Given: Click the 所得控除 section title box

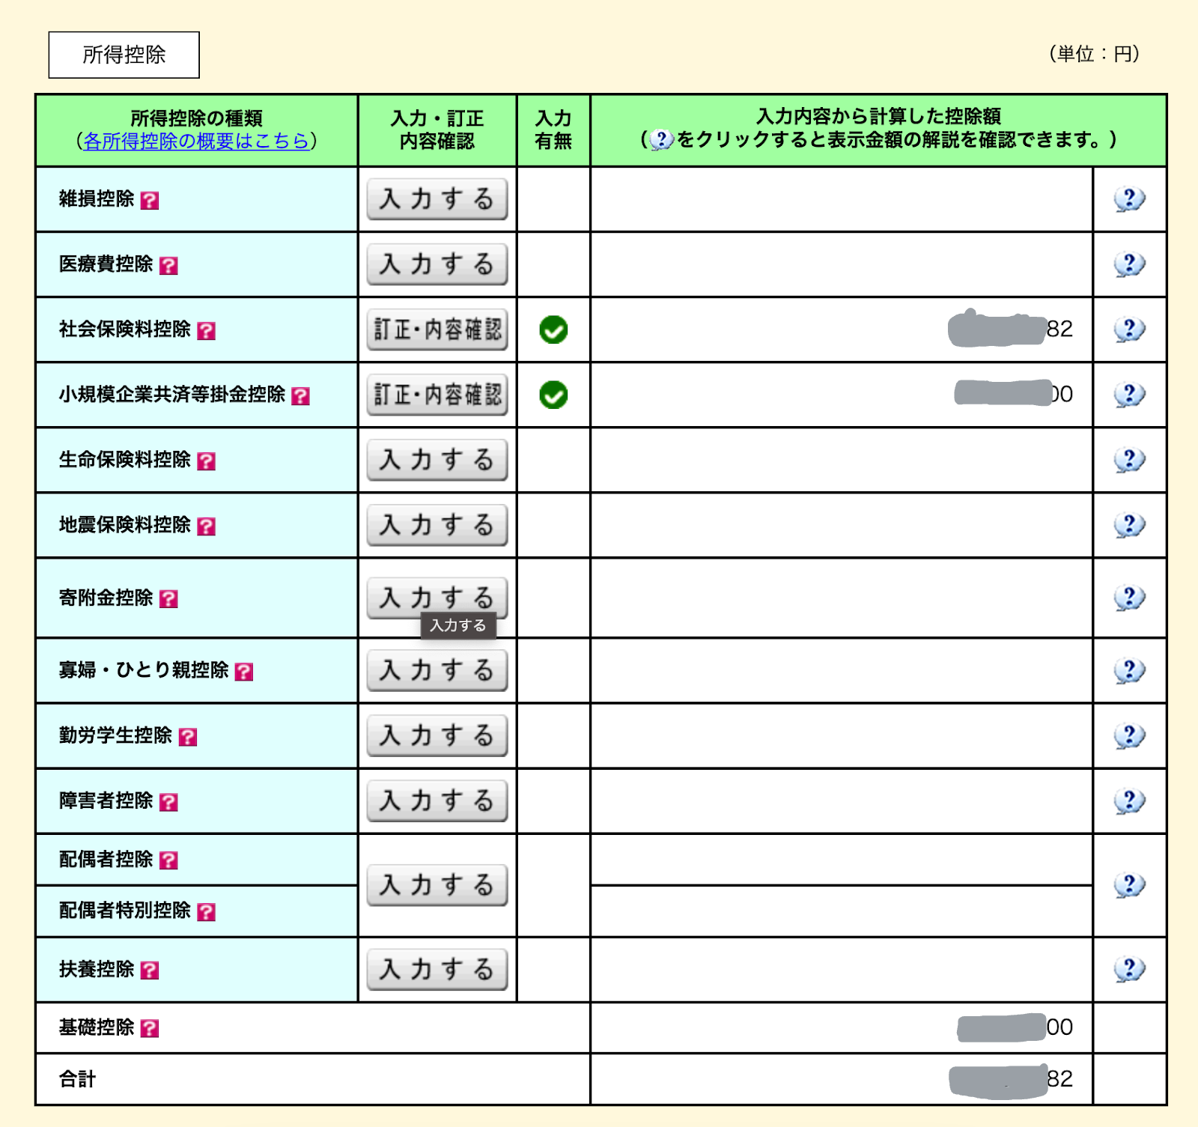Looking at the screenshot, I should click(124, 55).
